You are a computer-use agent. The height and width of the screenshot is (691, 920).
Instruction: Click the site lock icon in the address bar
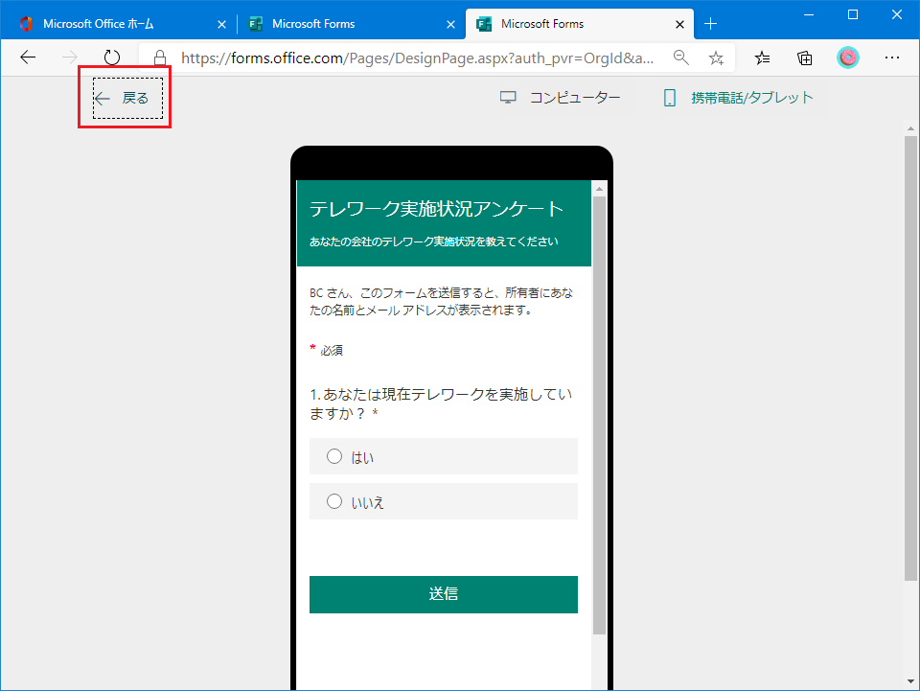coord(160,58)
